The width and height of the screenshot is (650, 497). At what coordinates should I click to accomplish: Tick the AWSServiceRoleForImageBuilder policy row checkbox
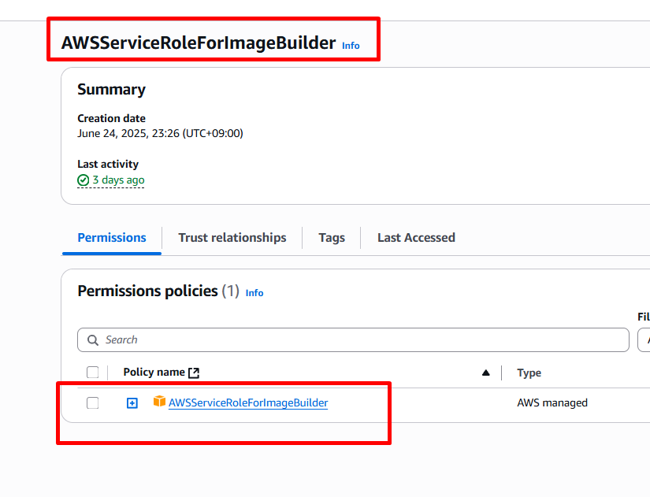click(93, 403)
